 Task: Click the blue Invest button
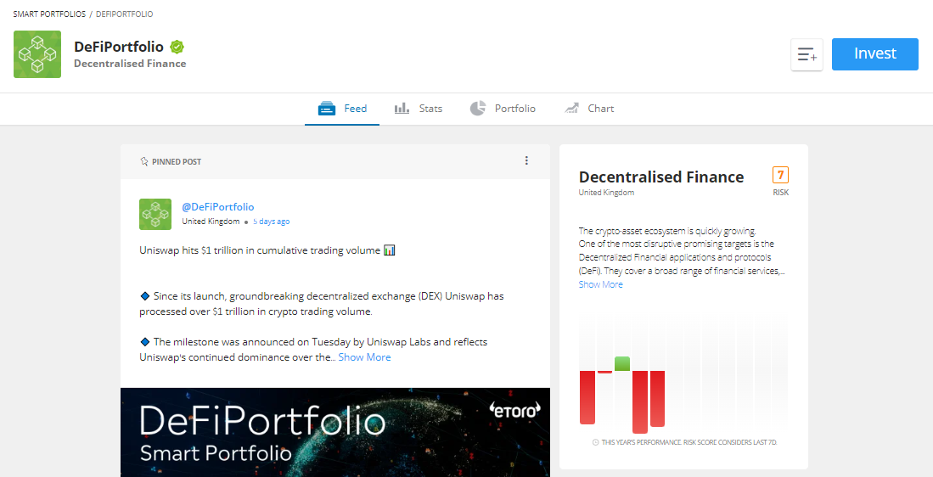click(874, 54)
